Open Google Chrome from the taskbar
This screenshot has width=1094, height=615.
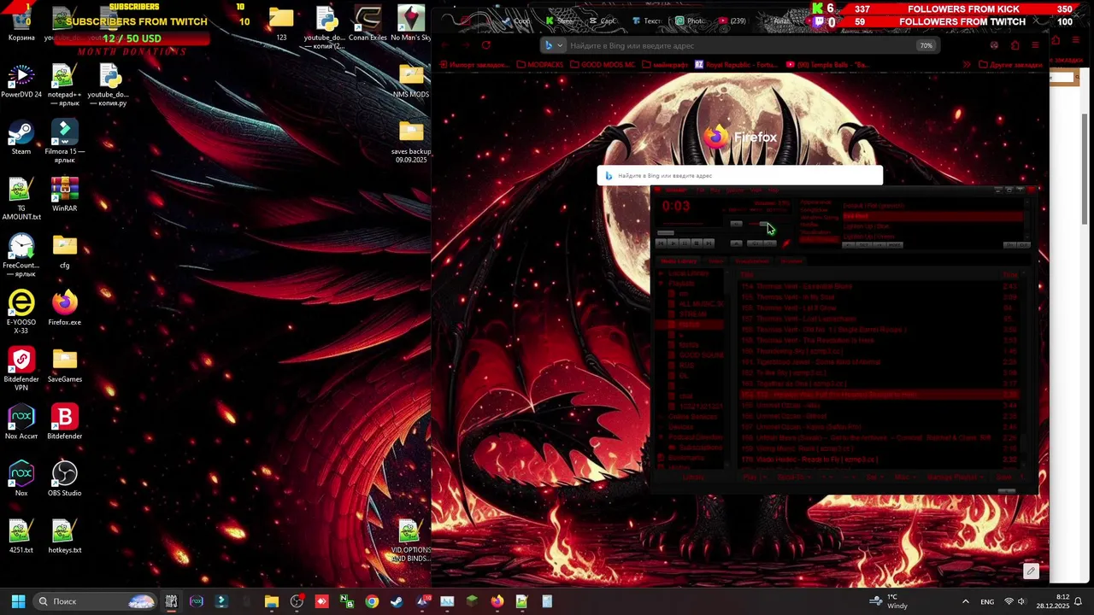coord(372,601)
